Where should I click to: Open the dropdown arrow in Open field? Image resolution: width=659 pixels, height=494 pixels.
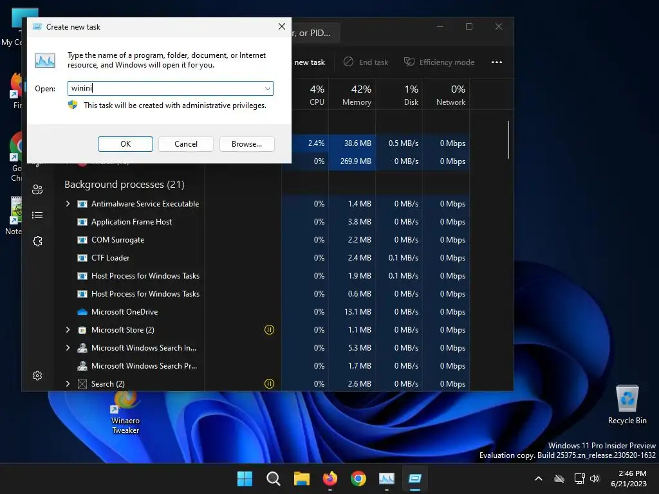[x=267, y=88]
